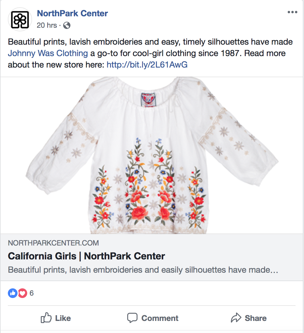Follow the bit.ly/2L61AwG link
This screenshot has width=304, height=333.
pyautogui.click(x=147, y=65)
